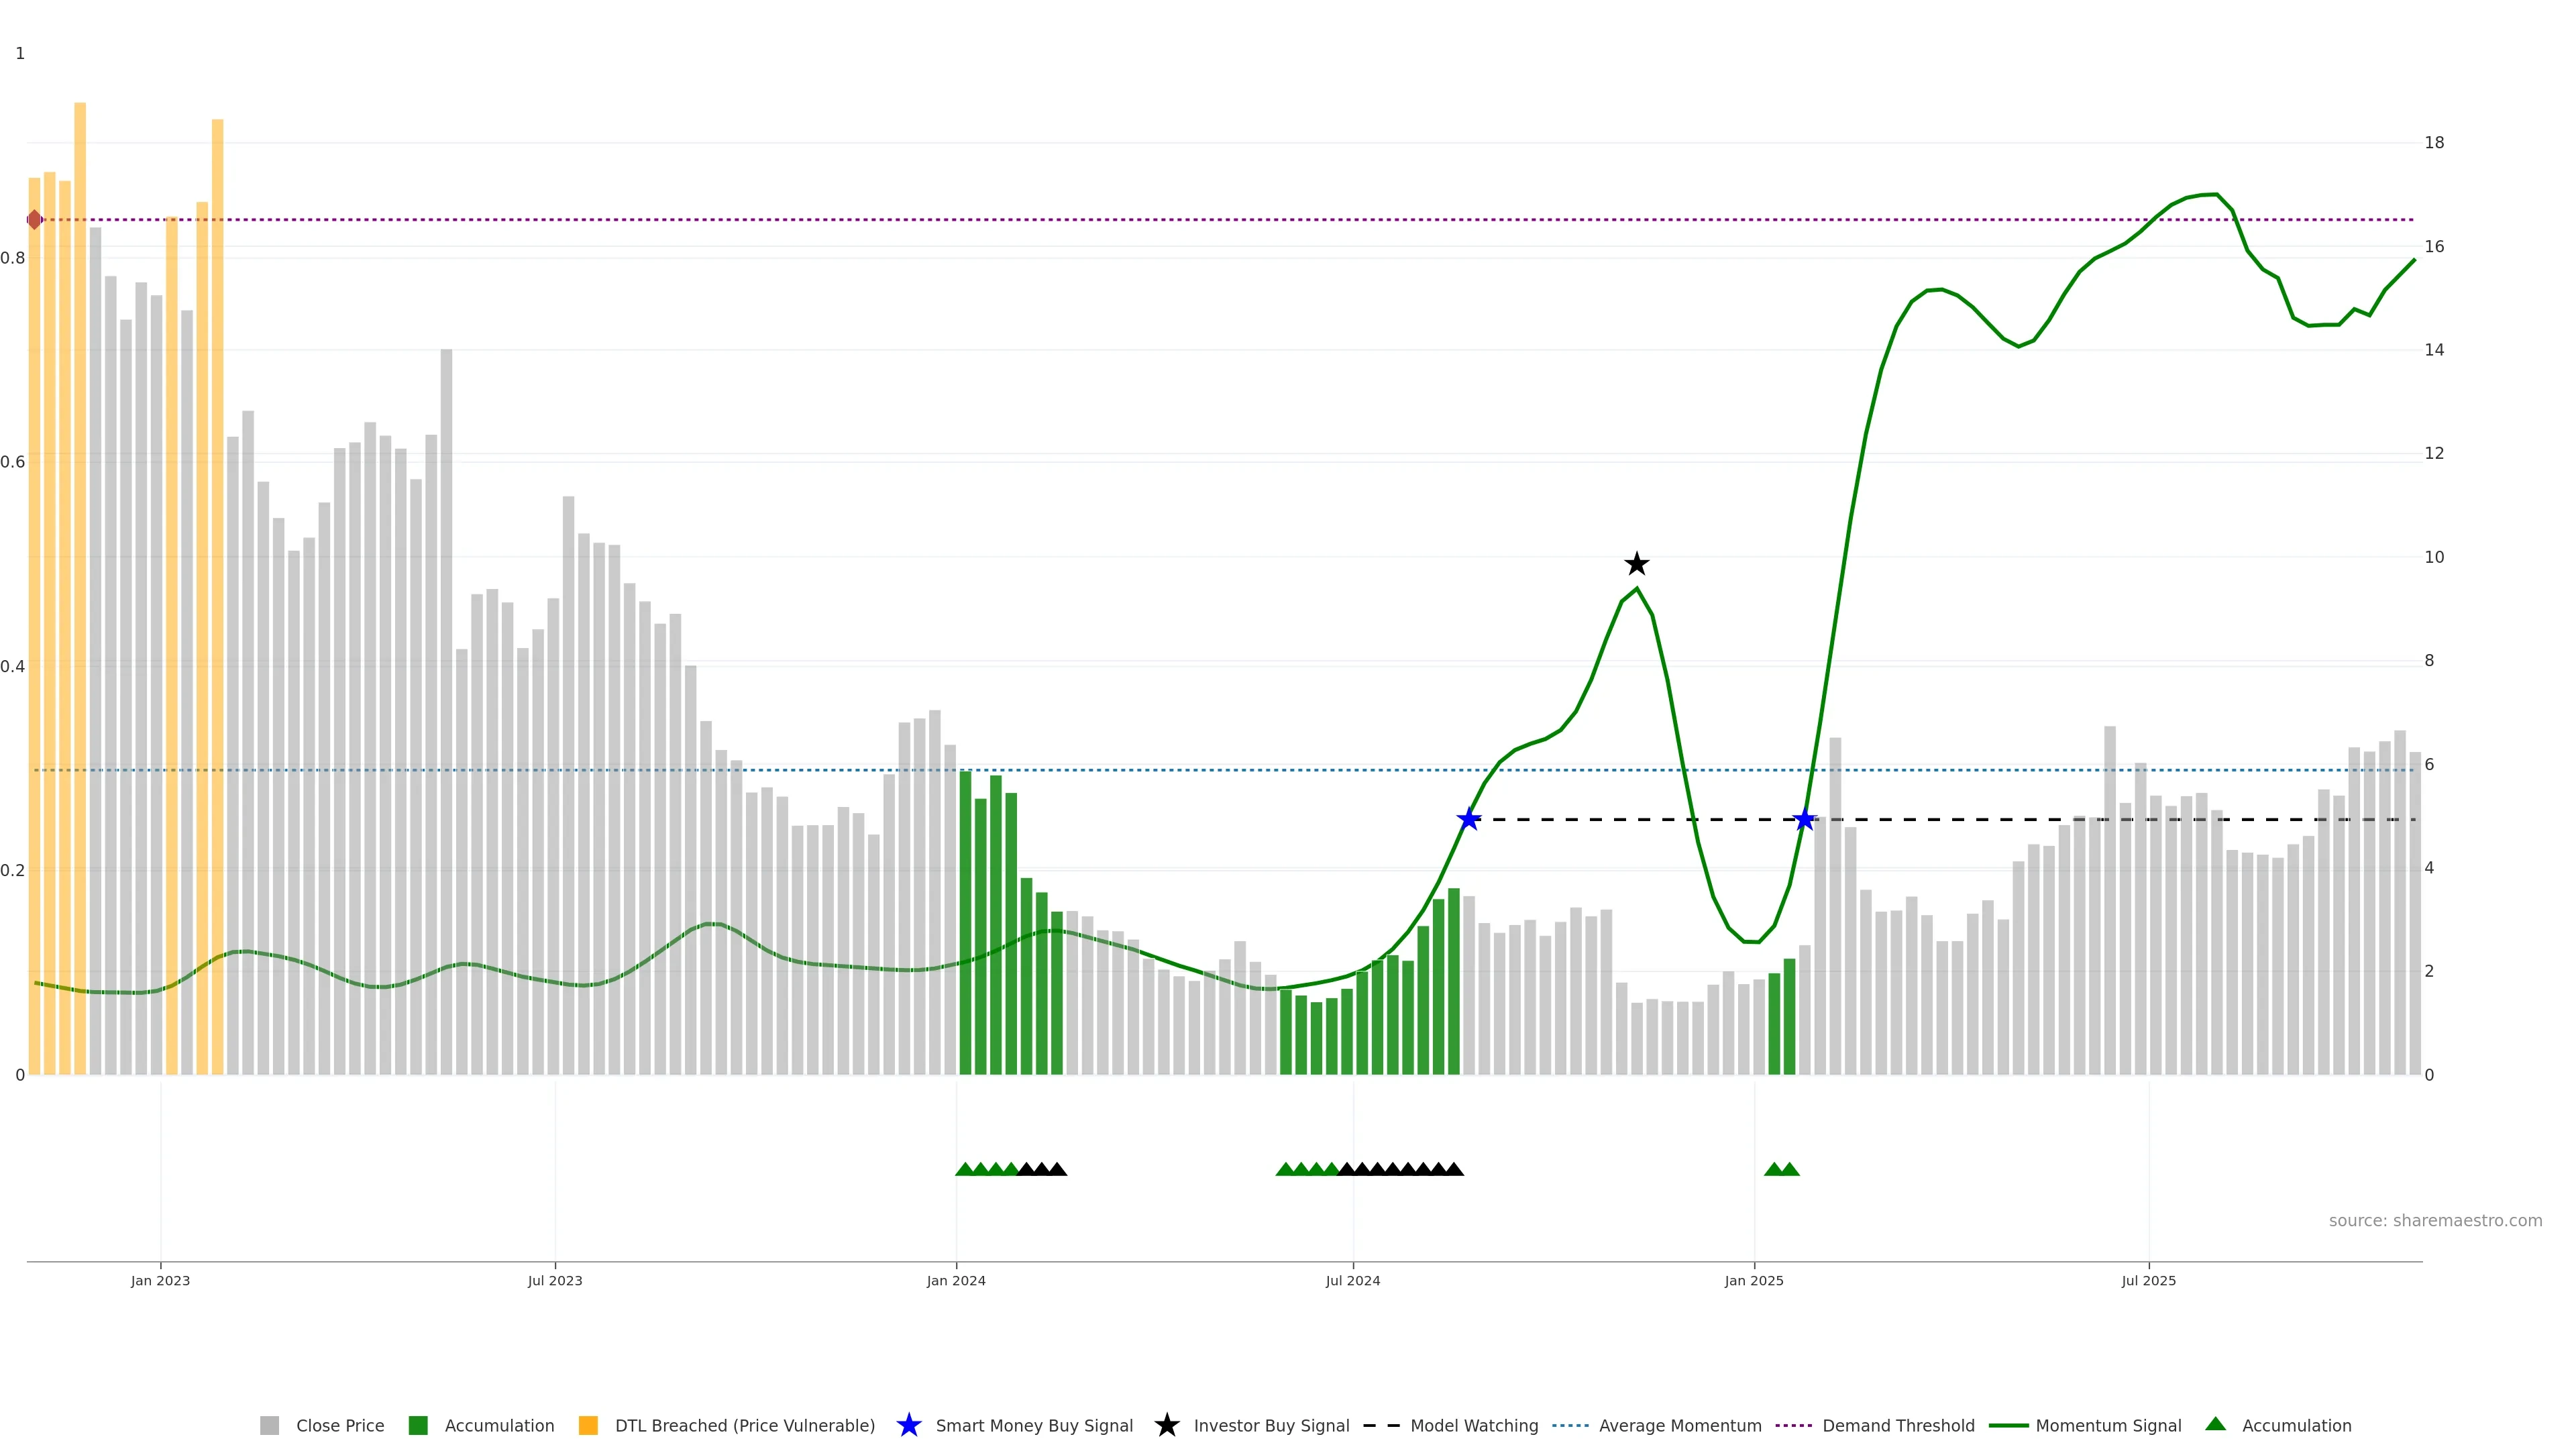Viewport: 2576px width, 1449px height.
Task: Click the black Investor Buy Signal star on chart
Action: (x=1636, y=564)
